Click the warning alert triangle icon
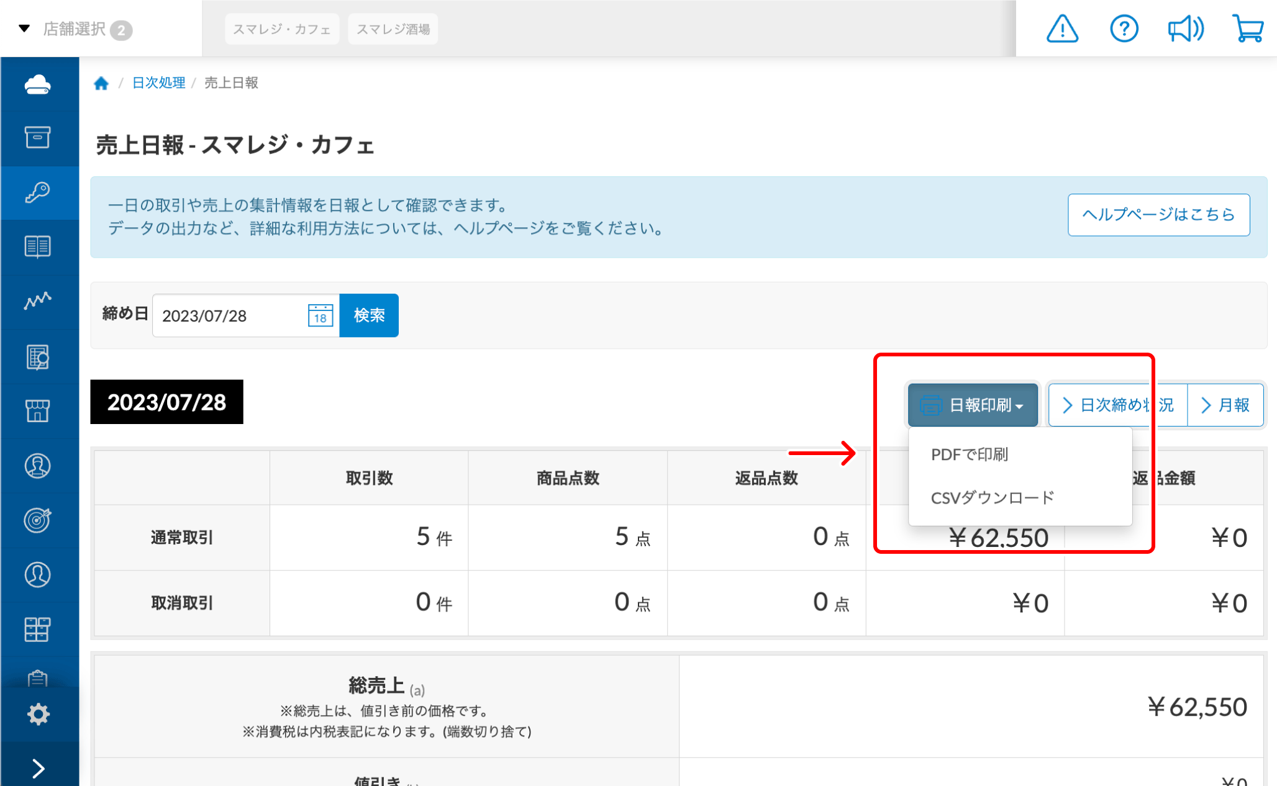The image size is (1277, 786). coord(1062,29)
